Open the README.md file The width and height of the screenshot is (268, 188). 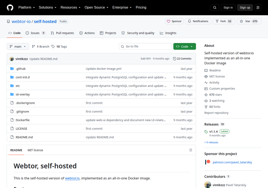pyautogui.click(x=24, y=137)
